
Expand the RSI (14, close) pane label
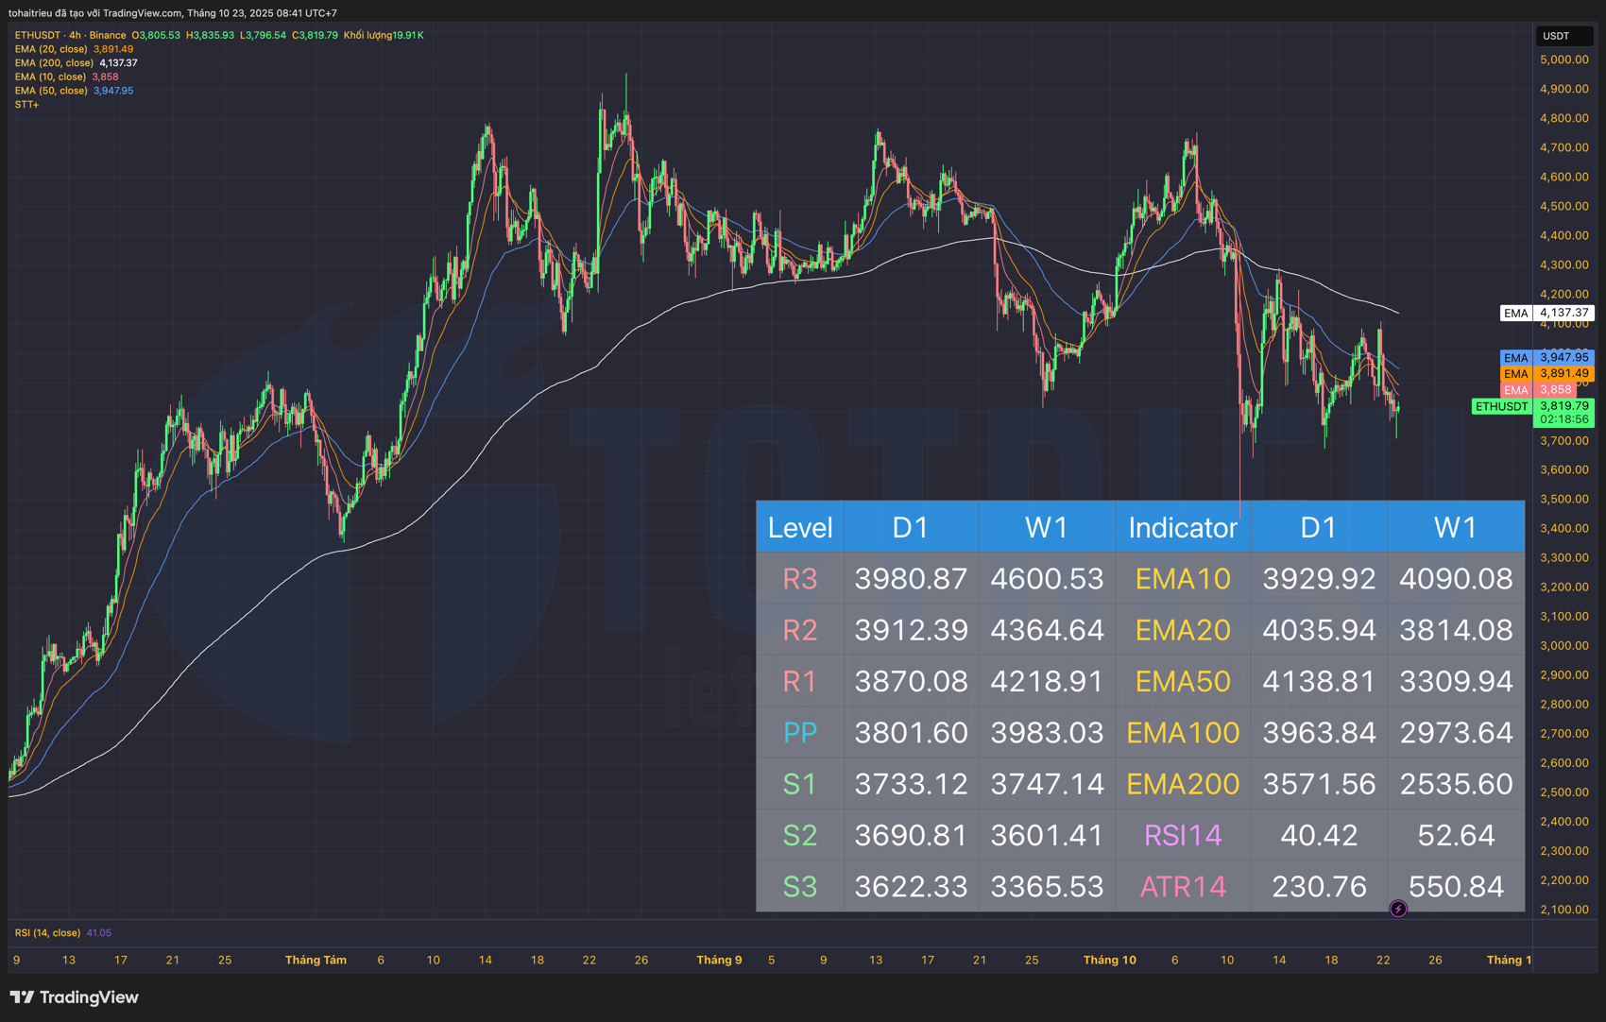pos(47,932)
